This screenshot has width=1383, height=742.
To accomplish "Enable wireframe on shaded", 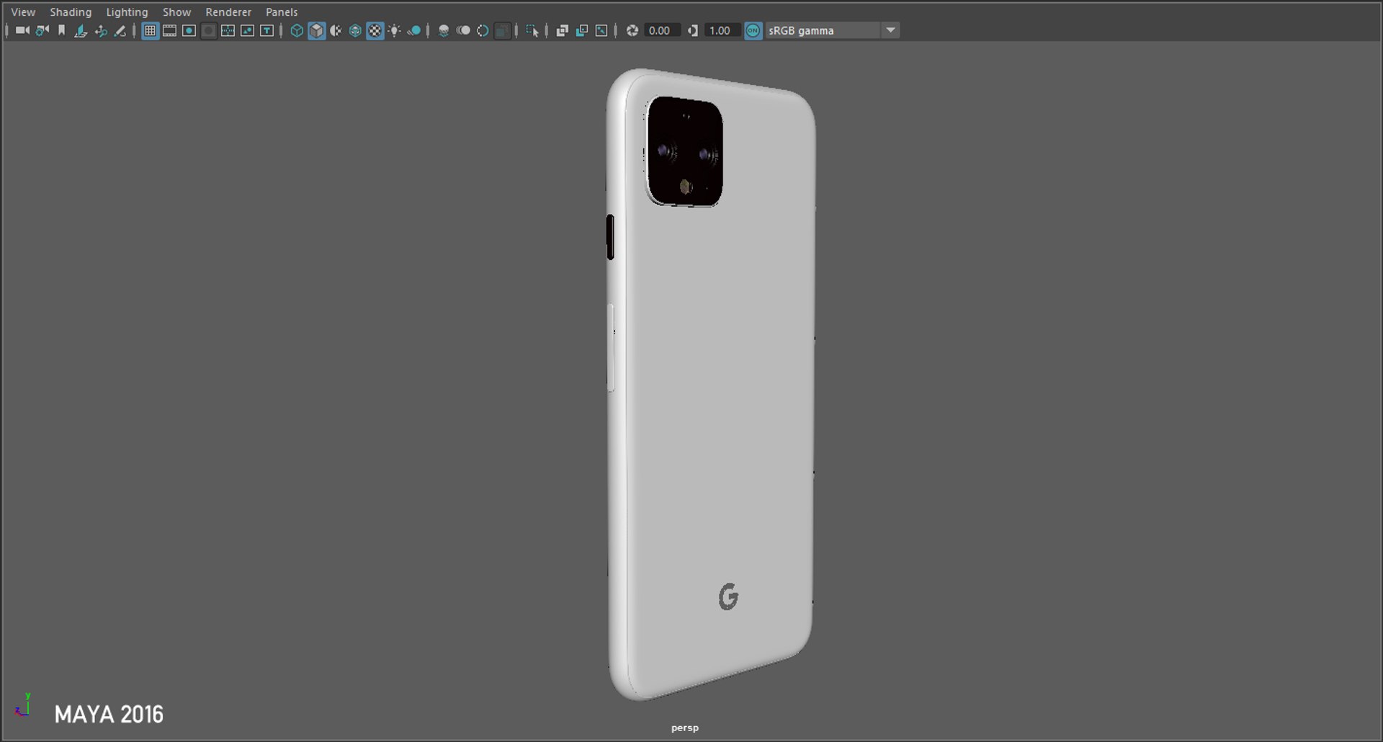I will [355, 30].
